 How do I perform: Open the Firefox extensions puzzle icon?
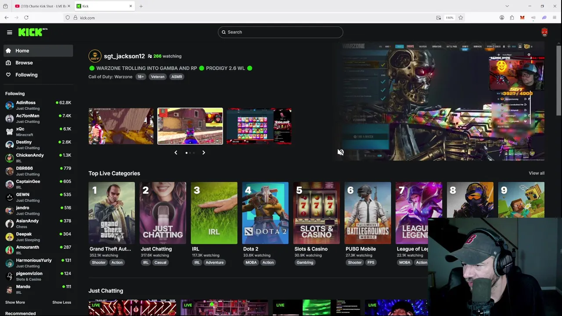[512, 18]
